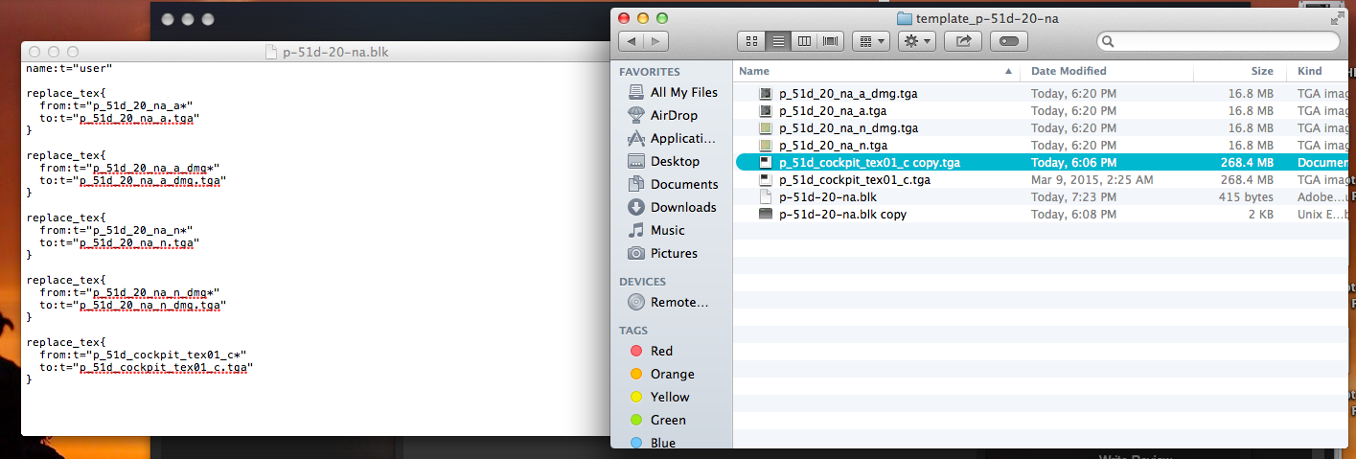Viewport: 1356px width, 459px height.
Task: Sort files by Name column
Action: (875, 71)
